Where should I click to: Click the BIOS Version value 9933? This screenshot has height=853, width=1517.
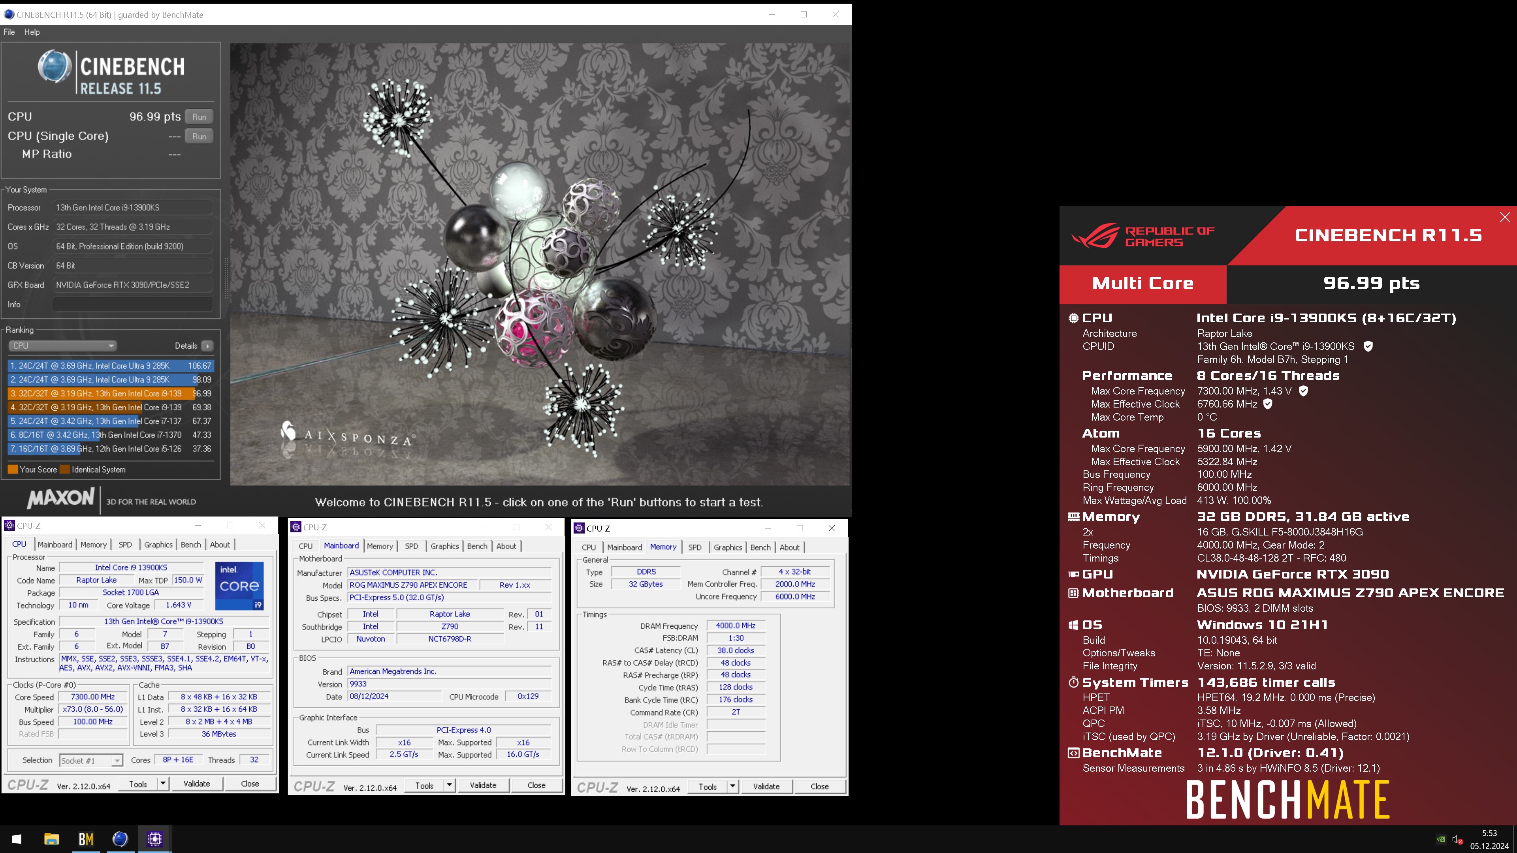coord(450,684)
